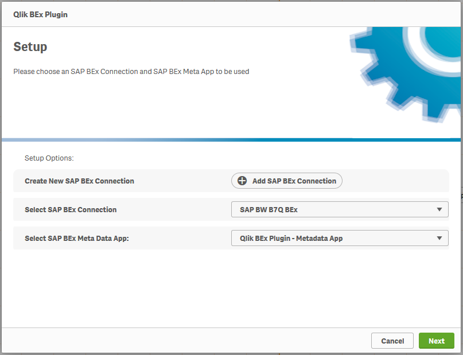Click the Select SAP BEx Meta Data App: label
463x355 pixels.
click(x=77, y=238)
